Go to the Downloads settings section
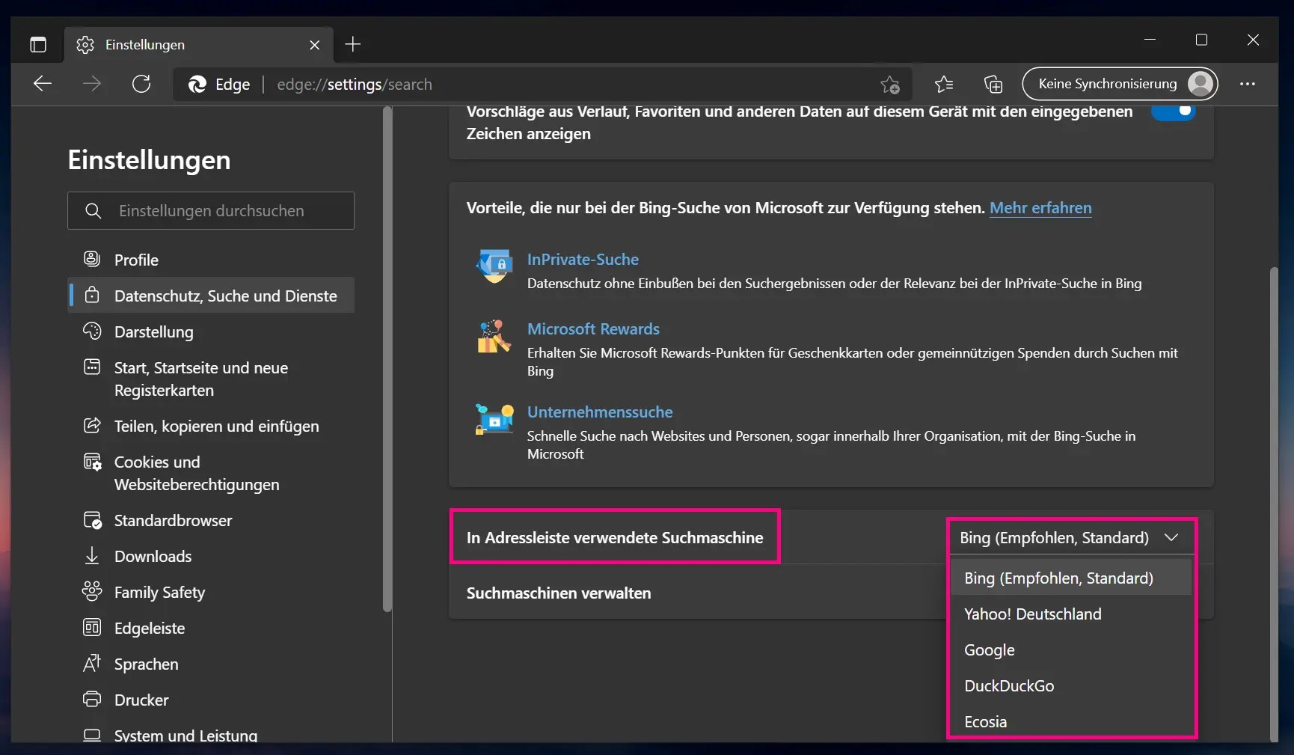The height and width of the screenshot is (755, 1294). [x=153, y=556]
